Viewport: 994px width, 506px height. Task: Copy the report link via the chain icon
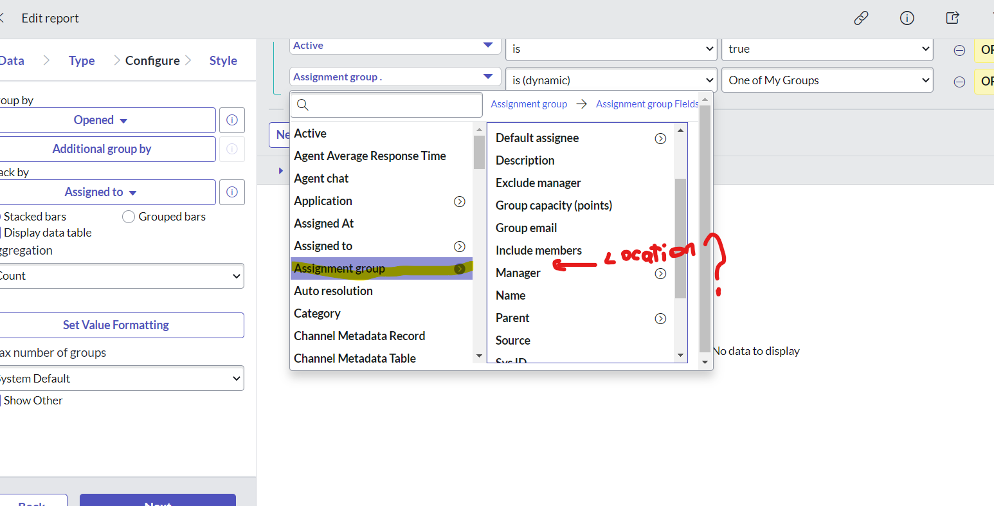pos(861,18)
